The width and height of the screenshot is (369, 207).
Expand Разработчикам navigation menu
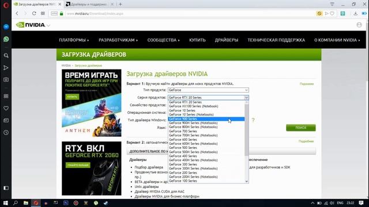(118, 40)
